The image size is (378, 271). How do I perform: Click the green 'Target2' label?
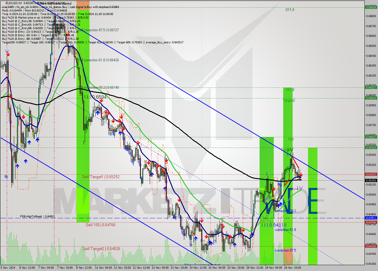(x=289, y=100)
